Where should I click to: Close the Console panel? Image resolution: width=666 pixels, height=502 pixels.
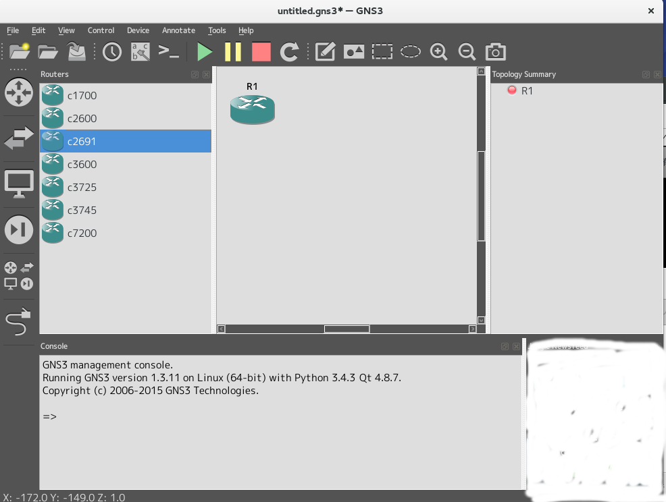coord(516,346)
